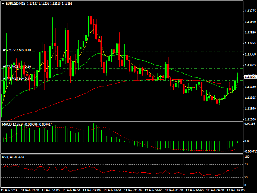Click price axis value 1.12985

[250, 98]
